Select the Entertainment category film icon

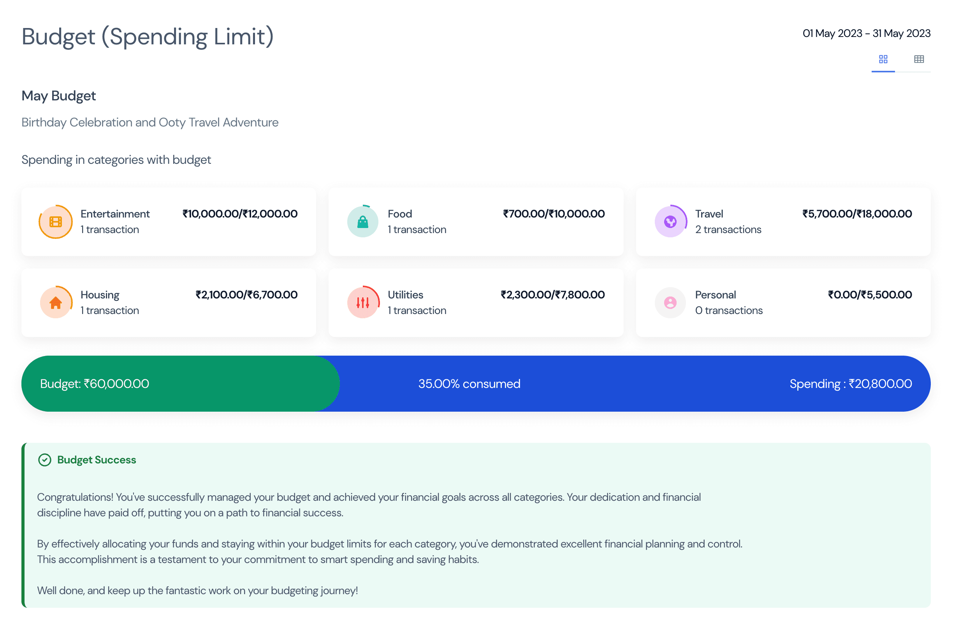[56, 221]
